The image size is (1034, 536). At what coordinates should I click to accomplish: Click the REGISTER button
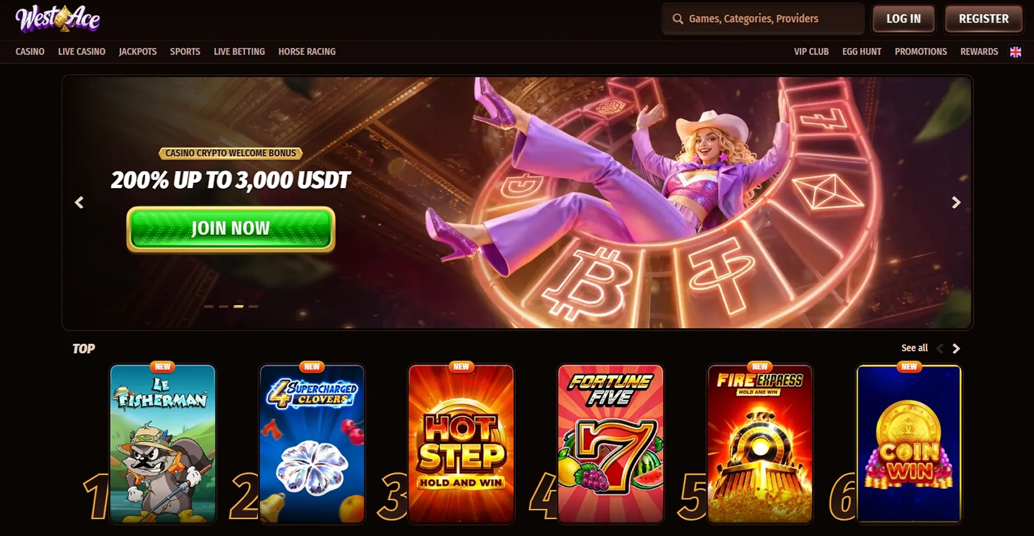coord(984,19)
